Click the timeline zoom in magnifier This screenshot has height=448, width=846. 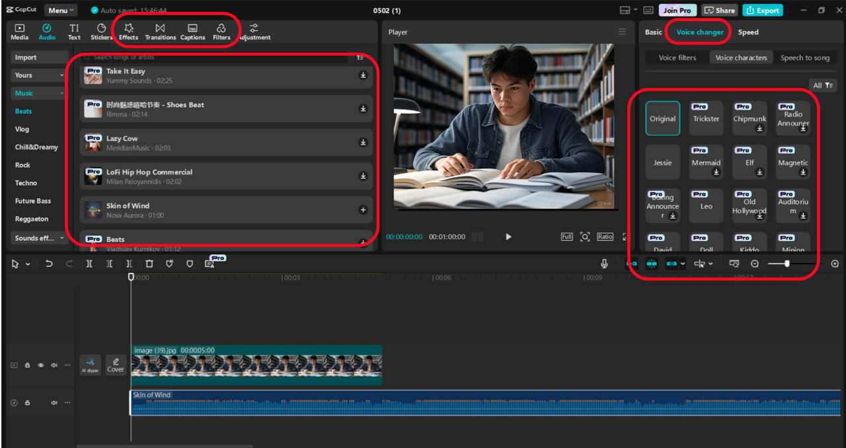tap(835, 264)
